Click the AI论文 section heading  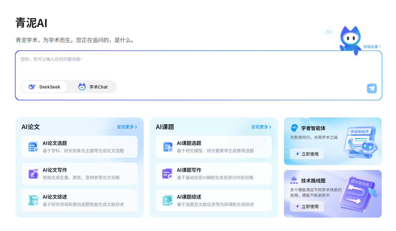coord(31,127)
